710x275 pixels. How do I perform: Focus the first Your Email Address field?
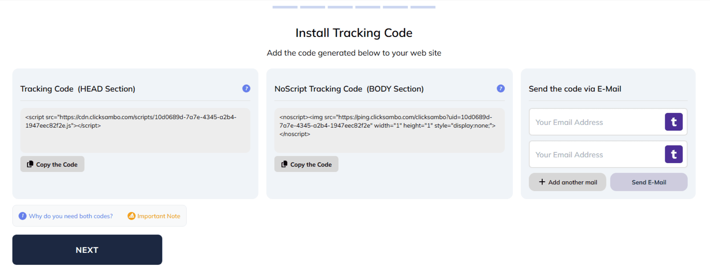click(x=596, y=122)
